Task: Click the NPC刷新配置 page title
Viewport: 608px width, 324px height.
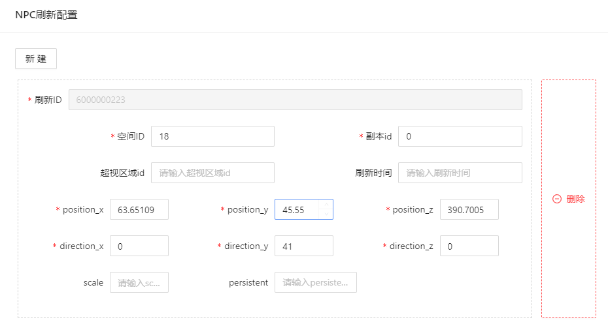Action: click(46, 15)
